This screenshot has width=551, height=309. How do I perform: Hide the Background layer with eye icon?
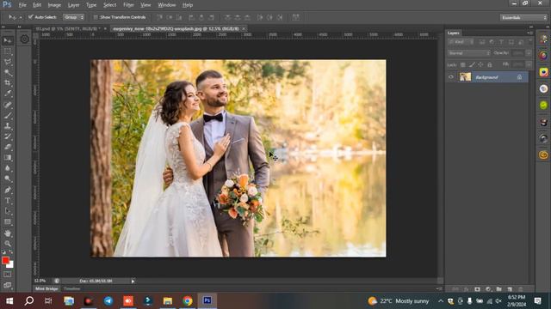pos(451,77)
